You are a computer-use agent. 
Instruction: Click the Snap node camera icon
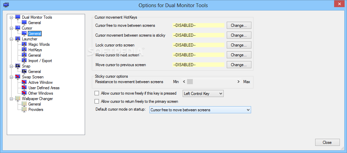18,66
